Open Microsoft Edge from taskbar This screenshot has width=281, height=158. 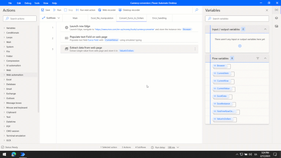click(x=14, y=154)
